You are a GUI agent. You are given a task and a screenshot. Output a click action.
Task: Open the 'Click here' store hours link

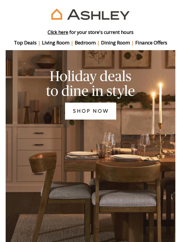(x=58, y=32)
